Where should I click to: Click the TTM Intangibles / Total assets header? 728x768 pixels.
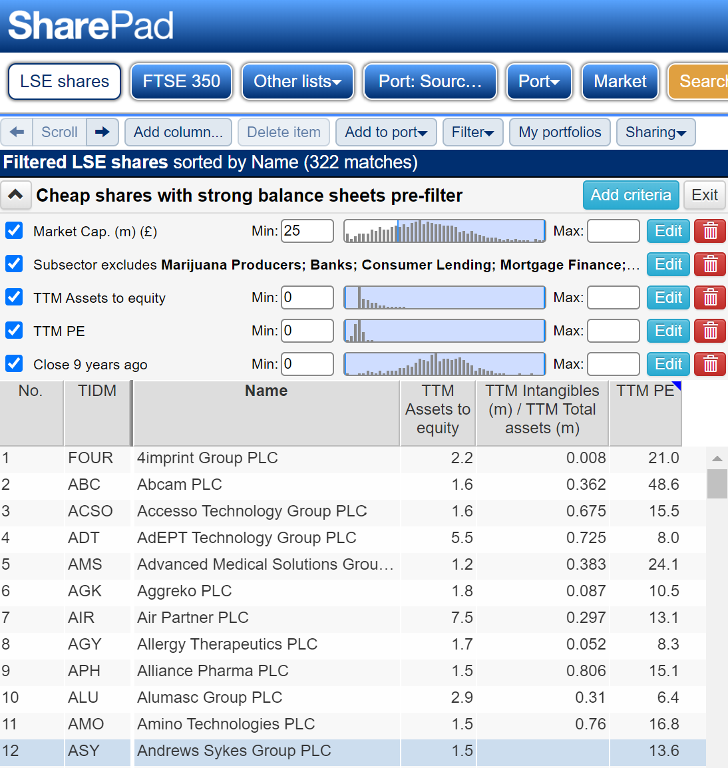coord(542,413)
